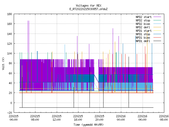Click the light blue NPD2 bias legend line

pos(157,24)
